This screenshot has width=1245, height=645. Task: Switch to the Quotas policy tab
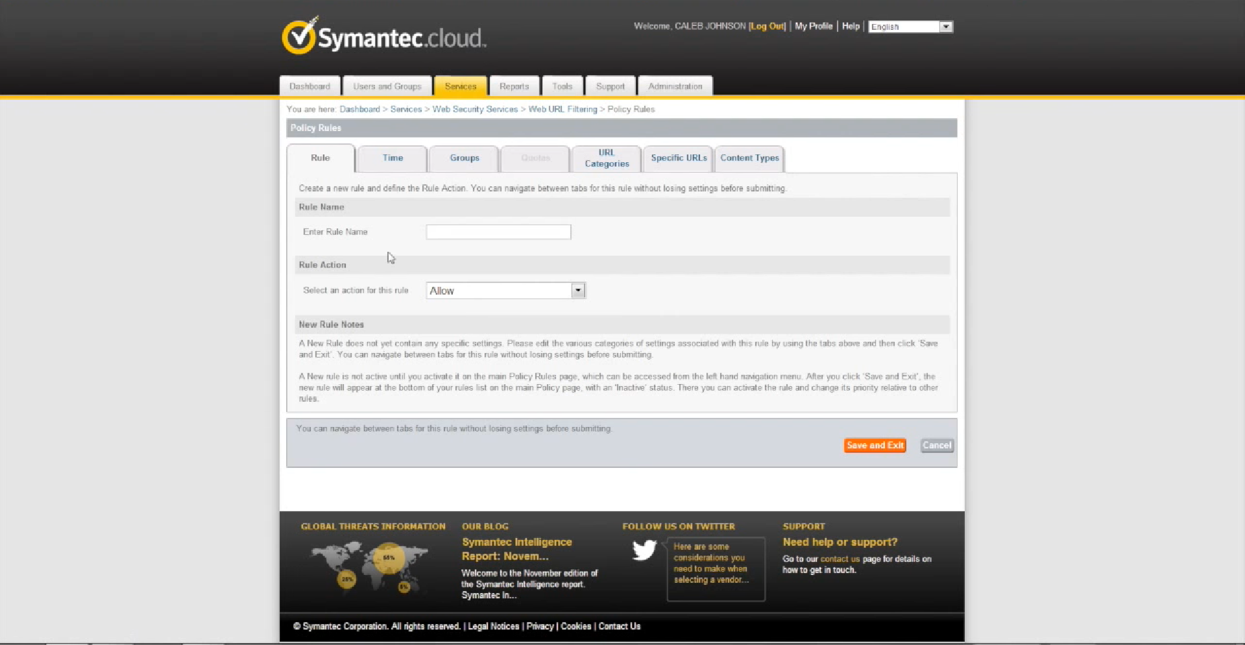pyautogui.click(x=535, y=158)
